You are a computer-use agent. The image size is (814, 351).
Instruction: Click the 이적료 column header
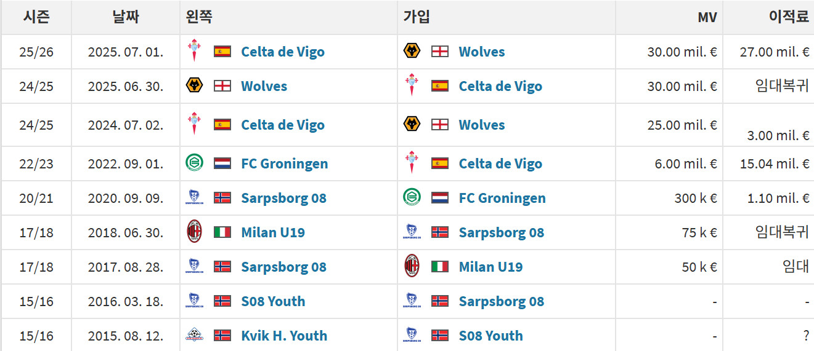788,17
